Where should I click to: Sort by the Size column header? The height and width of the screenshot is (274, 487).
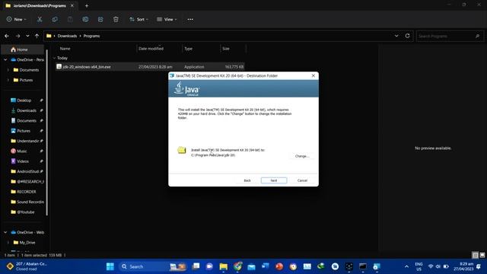point(226,49)
